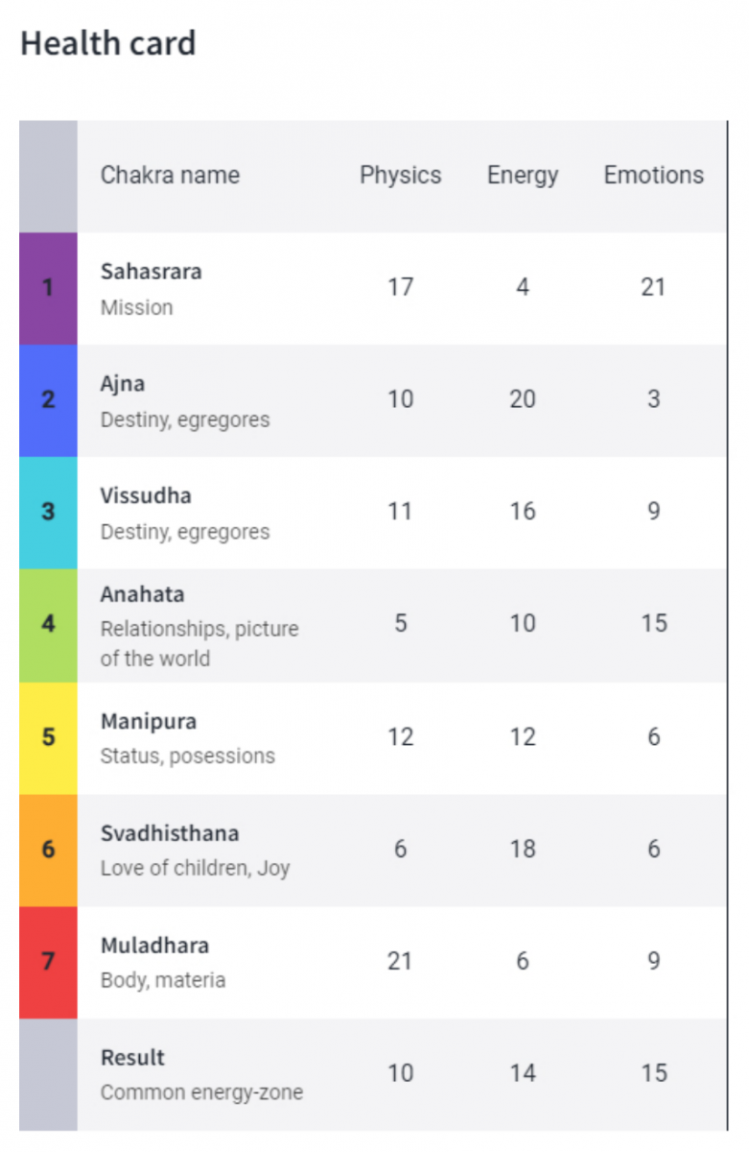Viewport: 749px width, 1152px height.
Task: Select the Sahasrara chakra name
Action: click(152, 272)
